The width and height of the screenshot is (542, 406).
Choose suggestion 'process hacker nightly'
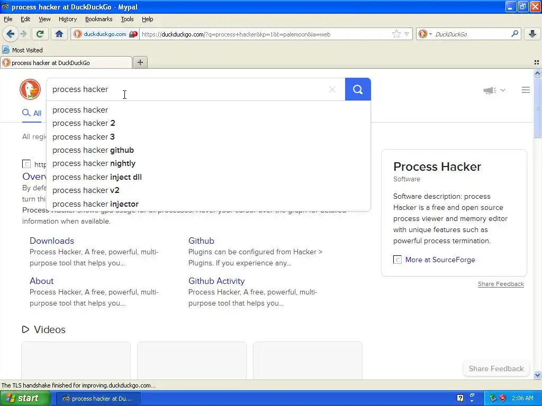click(209, 163)
